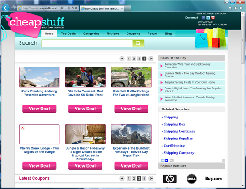The height and width of the screenshot is (189, 246).
Task: Open the Top Deals navigation tab
Action: 68,34
